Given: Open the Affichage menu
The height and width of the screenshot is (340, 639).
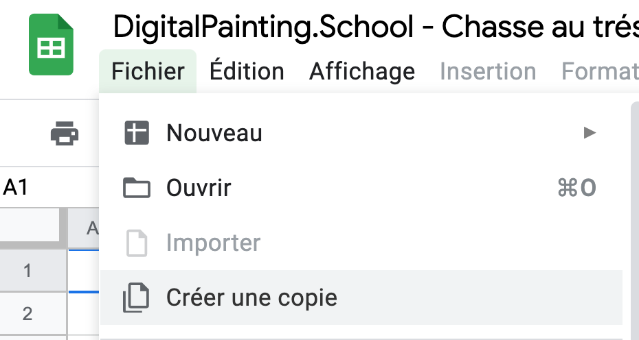Looking at the screenshot, I should tap(362, 71).
